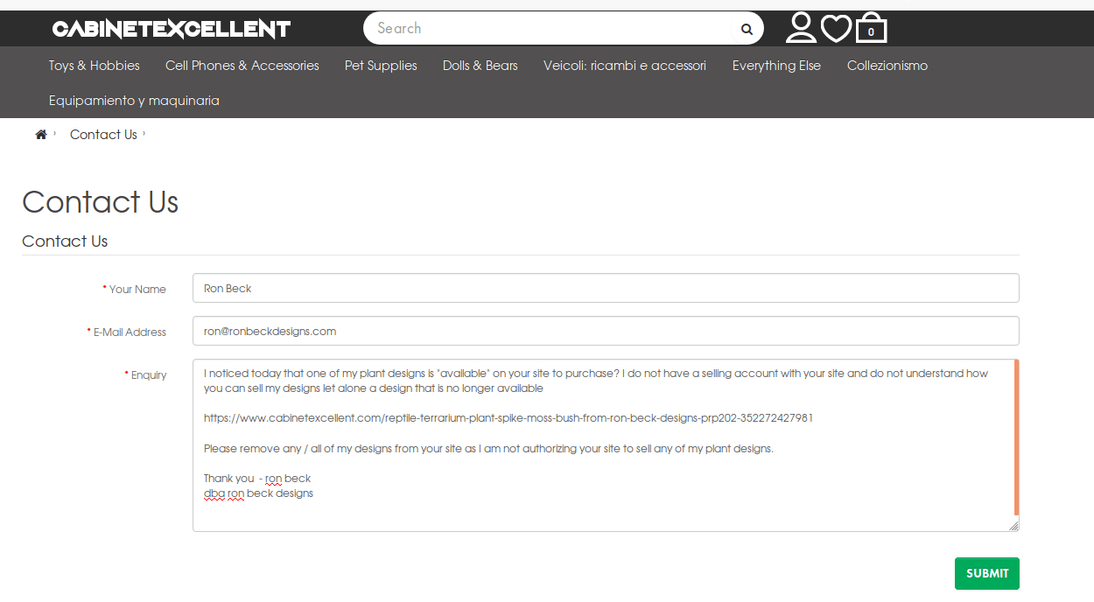Viewport: 1094px width, 602px height.
Task: Click the orange Enquiry textarea scrollbar
Action: point(1016,437)
